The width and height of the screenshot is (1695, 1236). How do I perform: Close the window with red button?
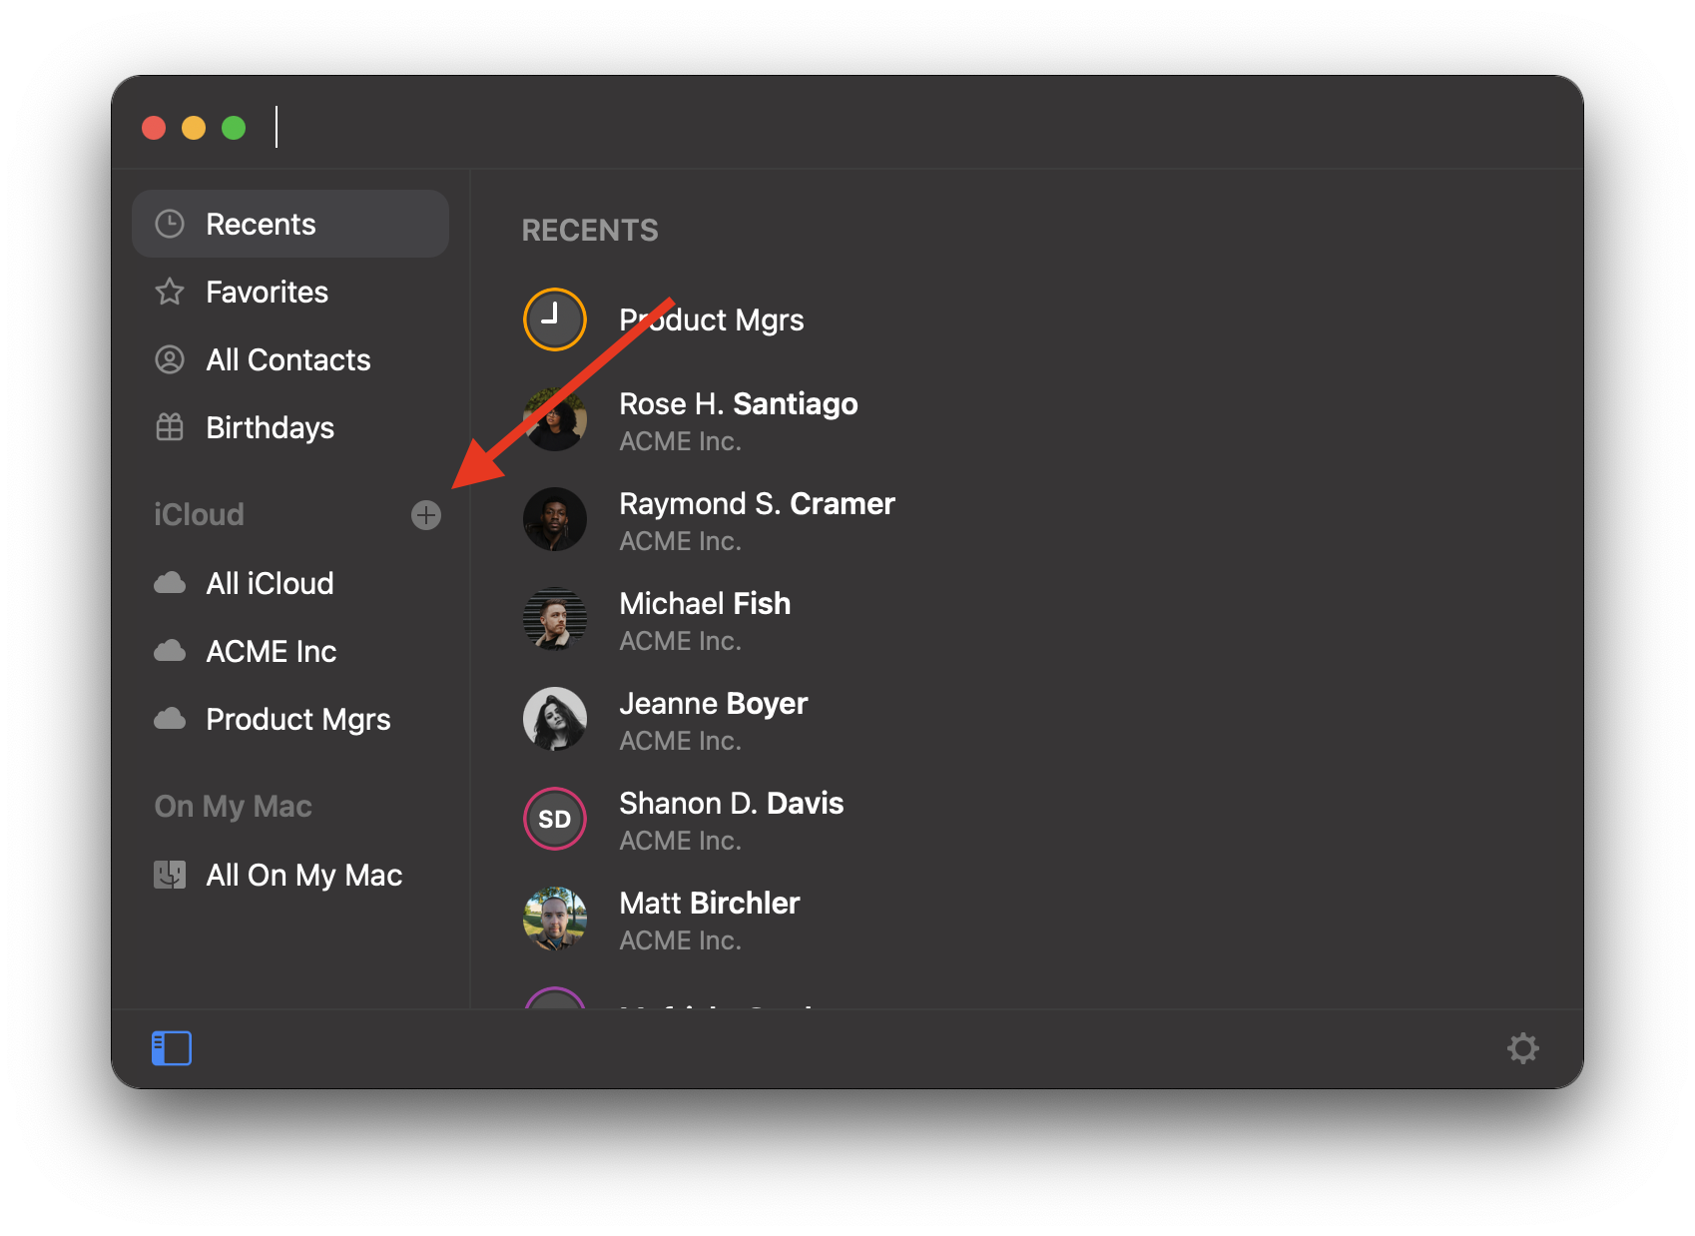pyautogui.click(x=154, y=128)
